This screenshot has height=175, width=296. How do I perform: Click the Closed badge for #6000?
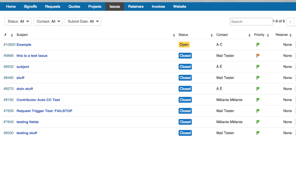pos(185,133)
